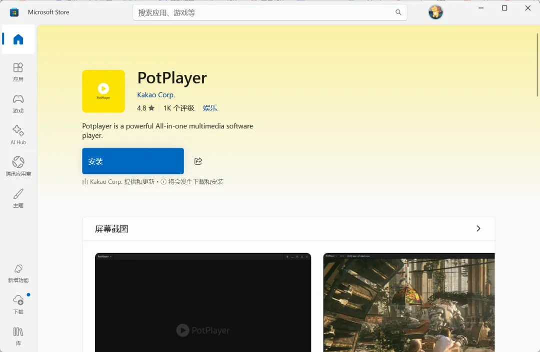The height and width of the screenshot is (352, 540).
Task: Open the 娱乐 category link
Action: tap(210, 108)
